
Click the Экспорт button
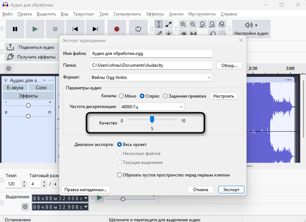pyautogui.click(x=231, y=190)
